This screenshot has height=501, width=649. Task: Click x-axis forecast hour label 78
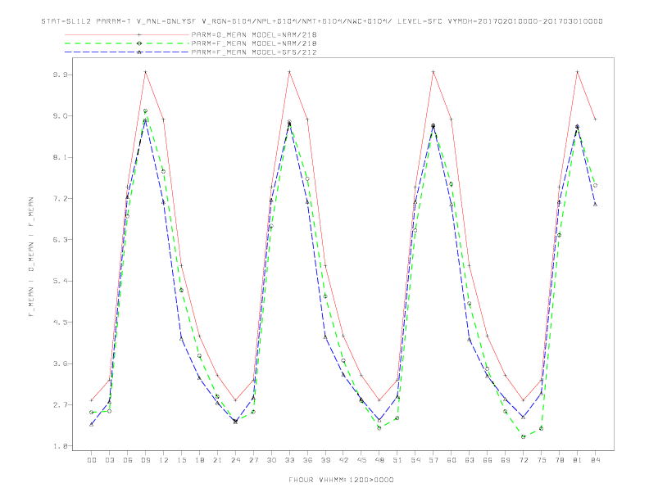[x=560, y=460]
